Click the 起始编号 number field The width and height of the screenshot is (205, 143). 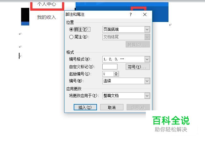[x=108, y=74]
